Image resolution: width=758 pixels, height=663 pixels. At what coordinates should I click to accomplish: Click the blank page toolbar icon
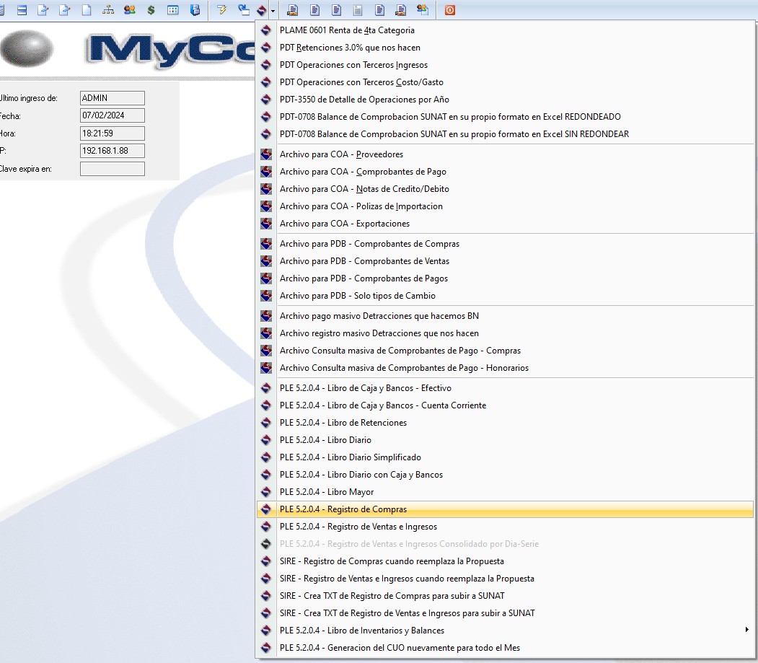click(x=87, y=10)
